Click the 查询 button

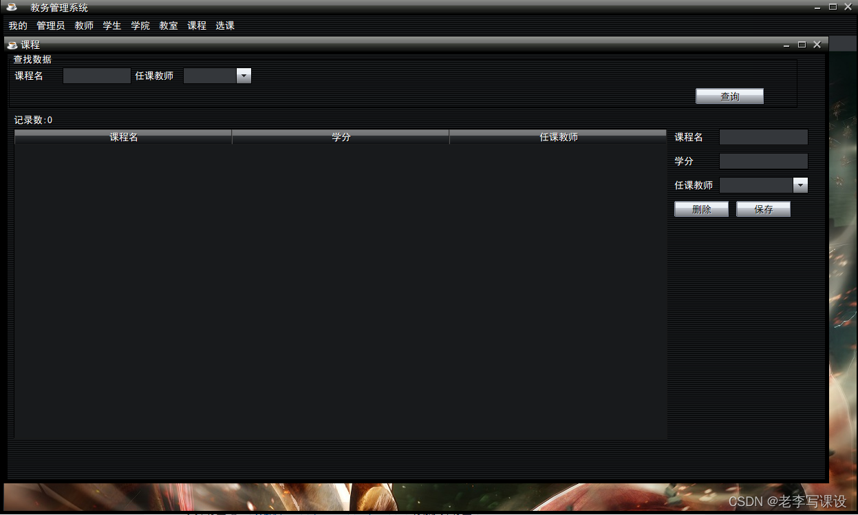729,96
